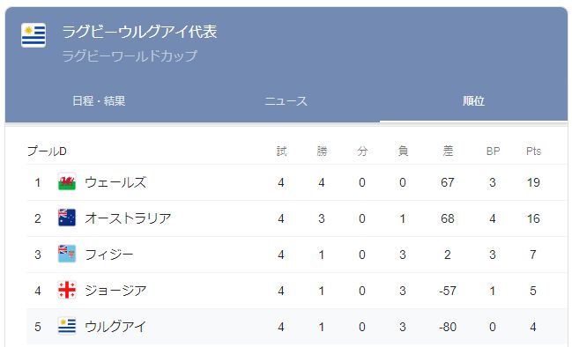Click the ラグビーワールドカップ subtitle
Image resolution: width=572 pixels, height=347 pixels.
(x=130, y=56)
